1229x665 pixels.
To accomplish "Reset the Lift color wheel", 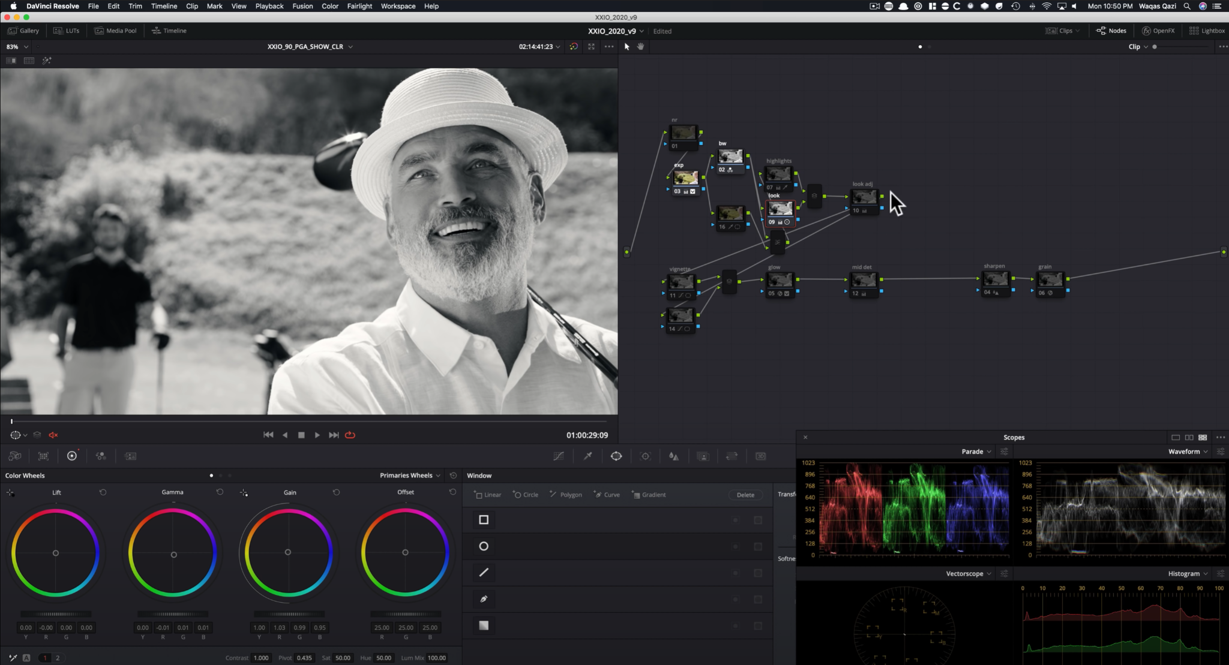I will pos(103,492).
